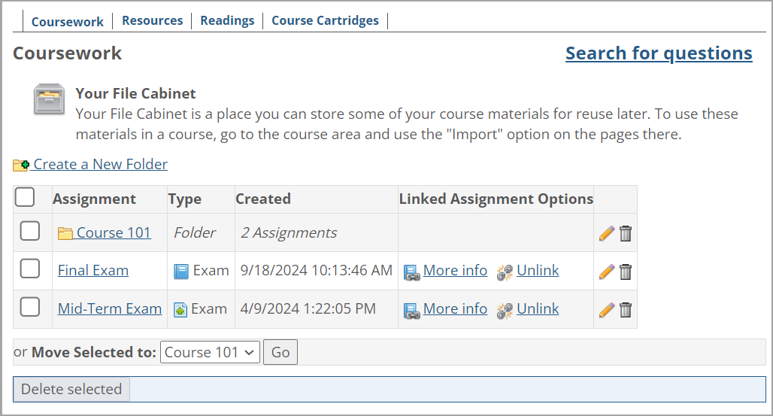Click the Create a New Folder link
The image size is (773, 416).
(101, 164)
